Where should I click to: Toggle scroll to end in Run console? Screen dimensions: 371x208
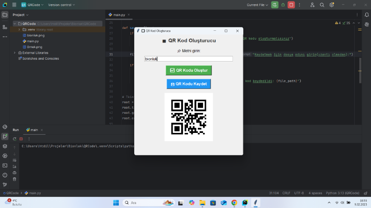point(15,166)
